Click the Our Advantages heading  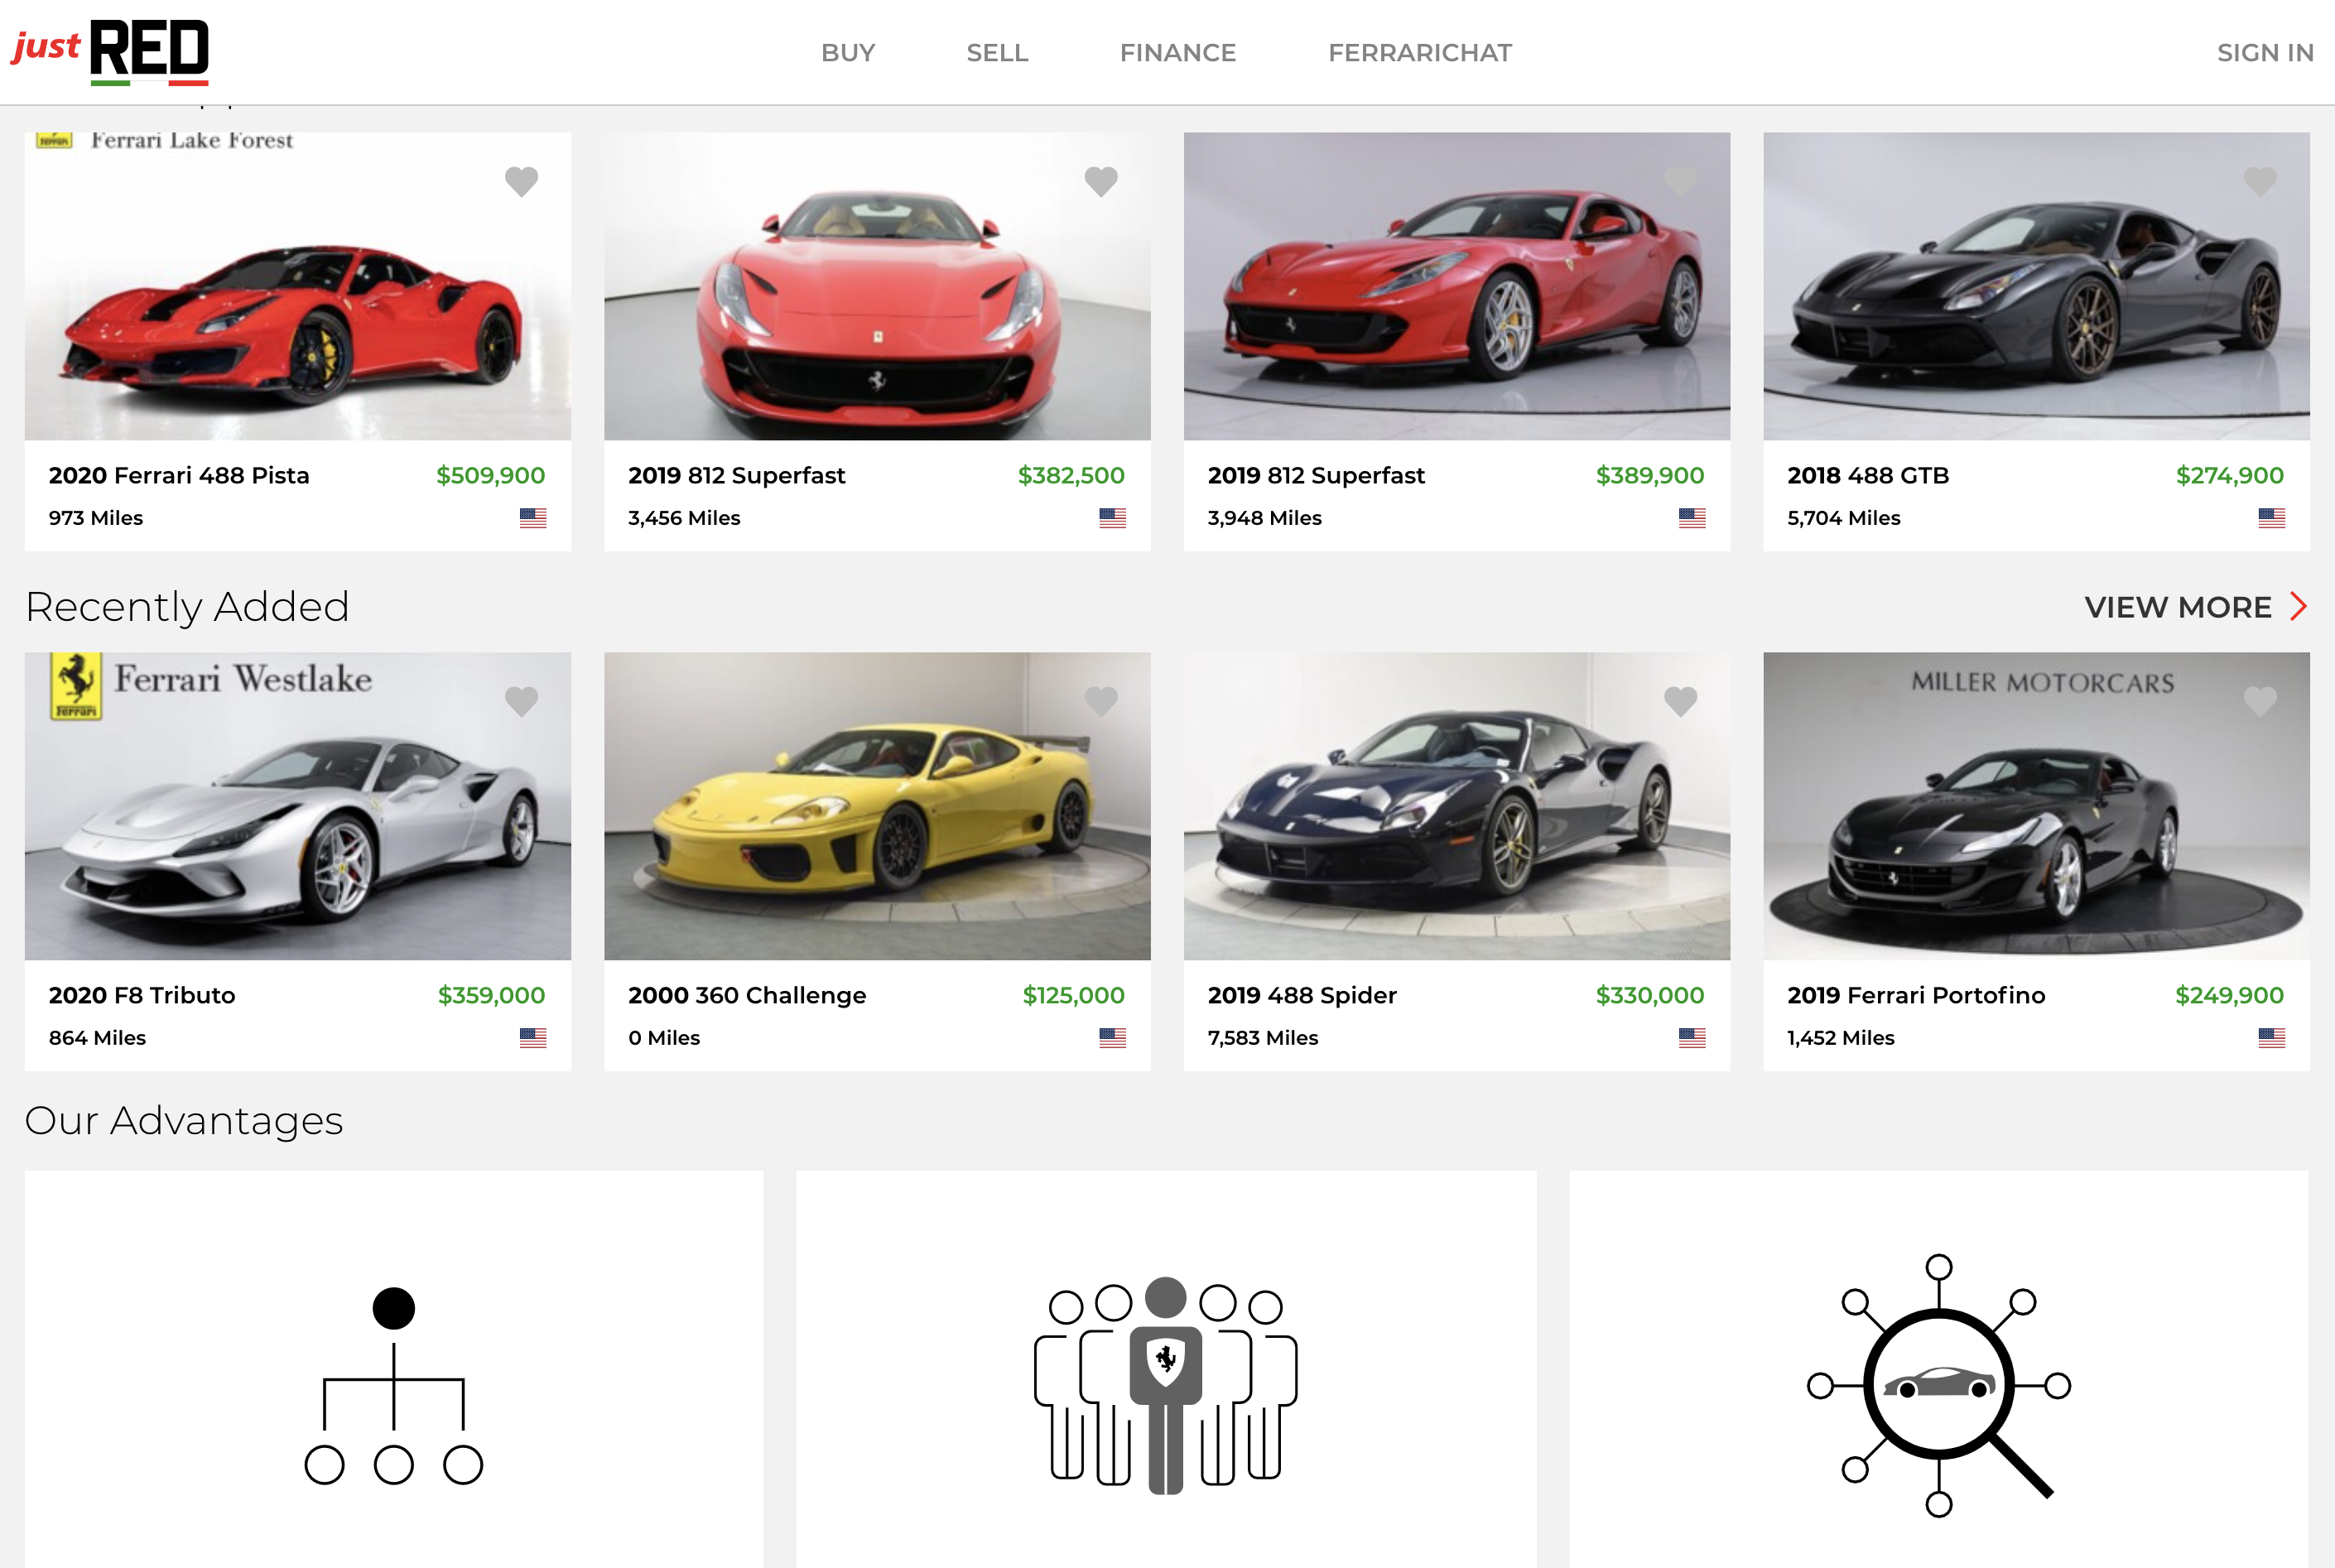click(184, 1121)
